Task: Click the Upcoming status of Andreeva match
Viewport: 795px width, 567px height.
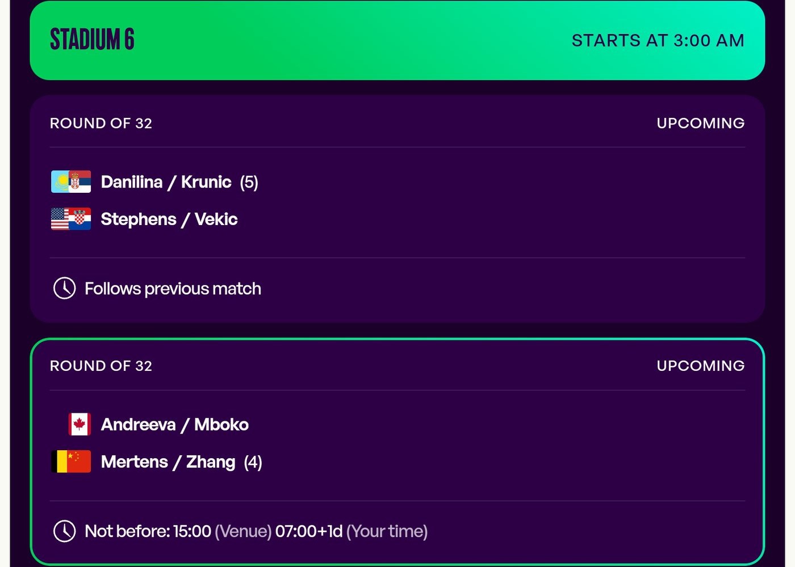Action: click(700, 366)
